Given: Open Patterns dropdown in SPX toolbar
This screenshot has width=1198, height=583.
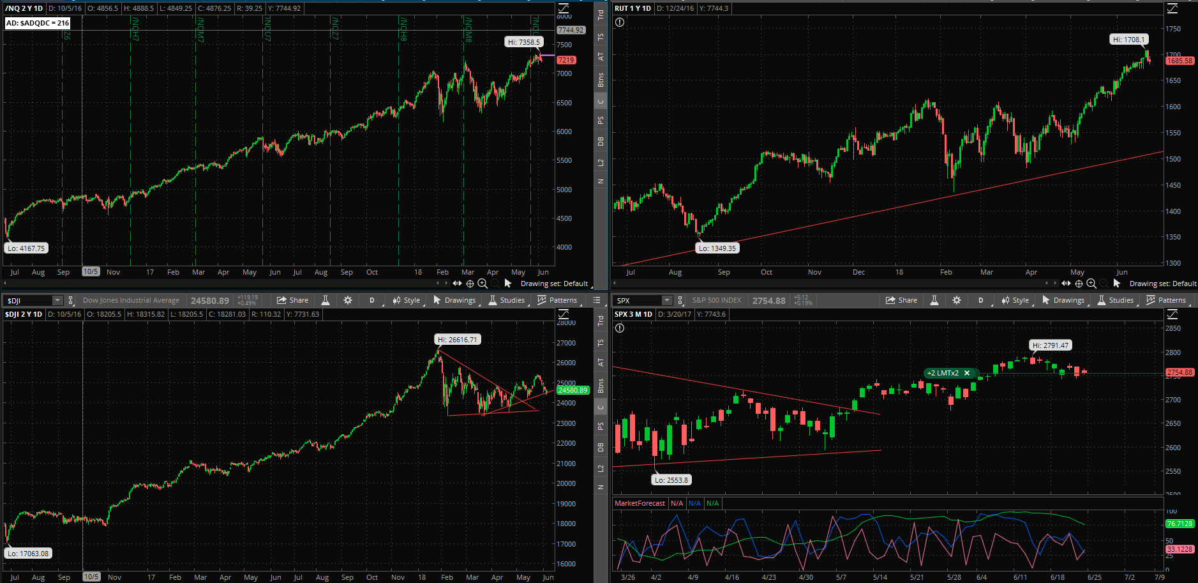Looking at the screenshot, I should 1166,300.
